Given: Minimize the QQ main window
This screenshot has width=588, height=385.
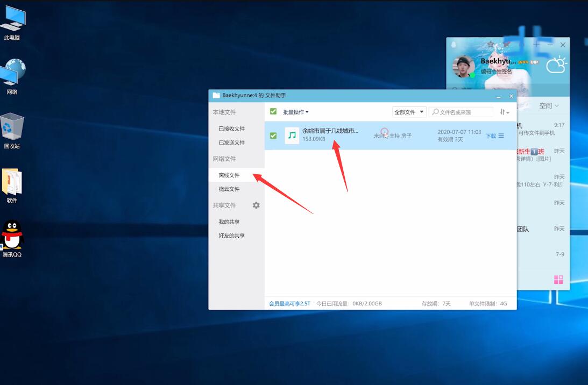Looking at the screenshot, I should click(550, 45).
